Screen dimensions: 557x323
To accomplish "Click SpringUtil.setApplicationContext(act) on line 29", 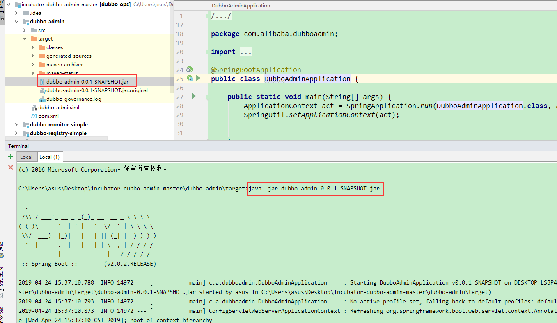I will 321,115.
